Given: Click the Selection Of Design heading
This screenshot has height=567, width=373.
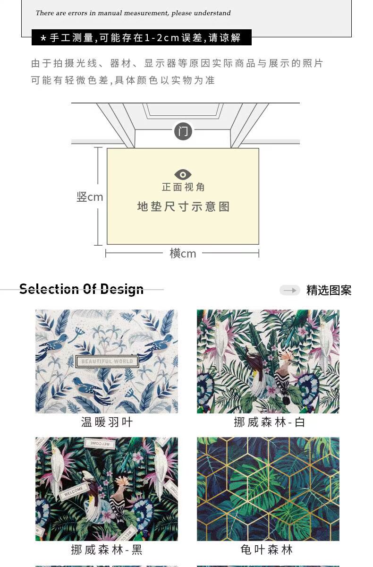Looking at the screenshot, I should click(81, 289).
